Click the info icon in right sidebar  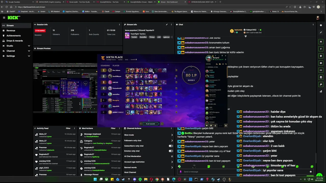point(321,25)
